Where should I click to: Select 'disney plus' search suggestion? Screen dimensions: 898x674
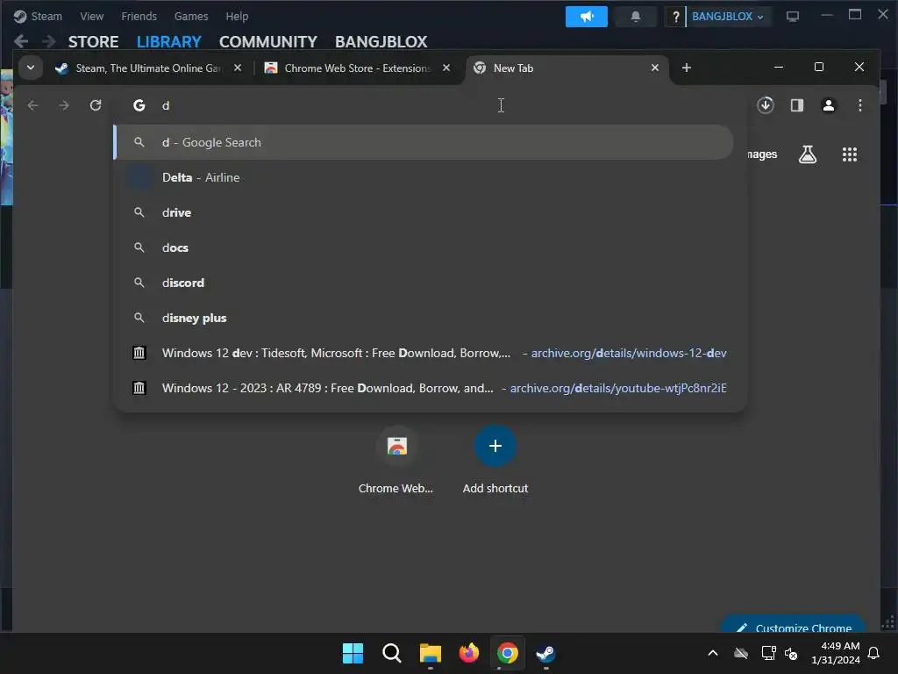pos(424,318)
